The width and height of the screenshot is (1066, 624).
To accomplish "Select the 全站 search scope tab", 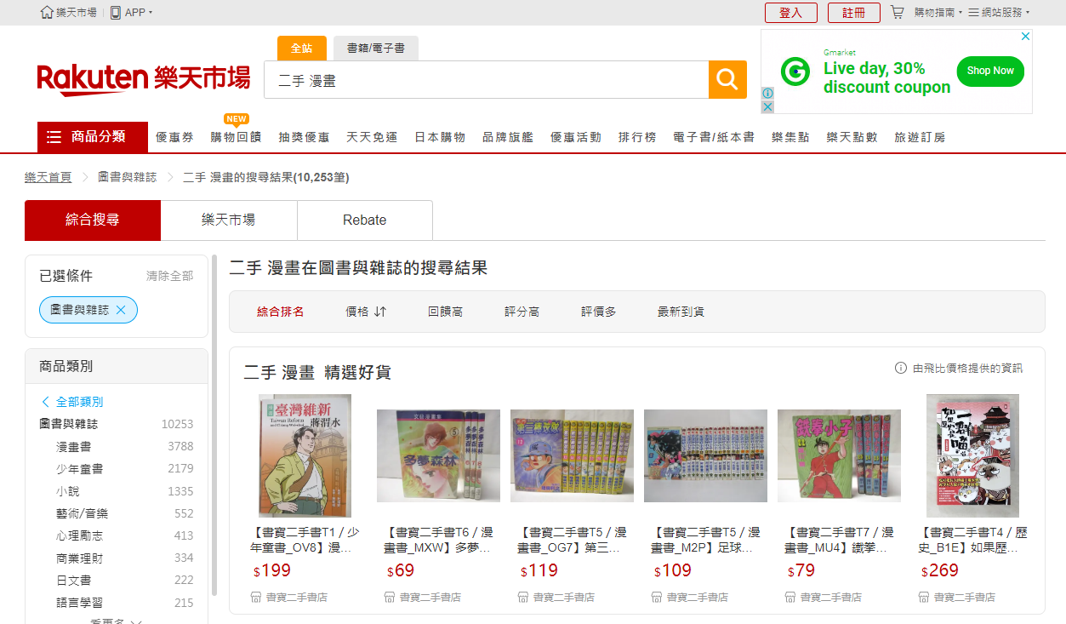I will (x=302, y=49).
